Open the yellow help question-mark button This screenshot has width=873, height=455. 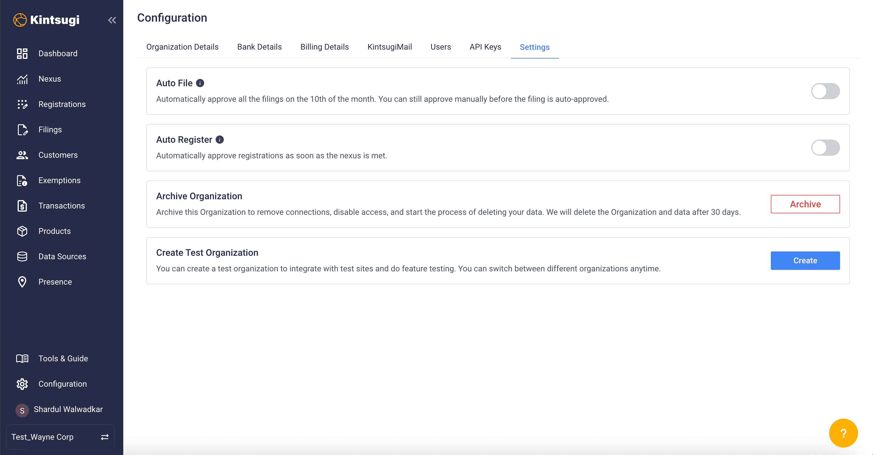tap(843, 433)
